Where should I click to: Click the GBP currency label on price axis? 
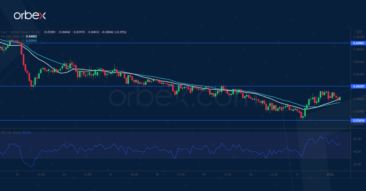359,32
